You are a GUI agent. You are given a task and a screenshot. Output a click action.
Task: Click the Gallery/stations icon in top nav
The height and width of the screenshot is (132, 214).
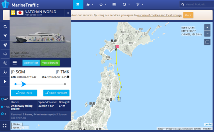click(x=114, y=4)
